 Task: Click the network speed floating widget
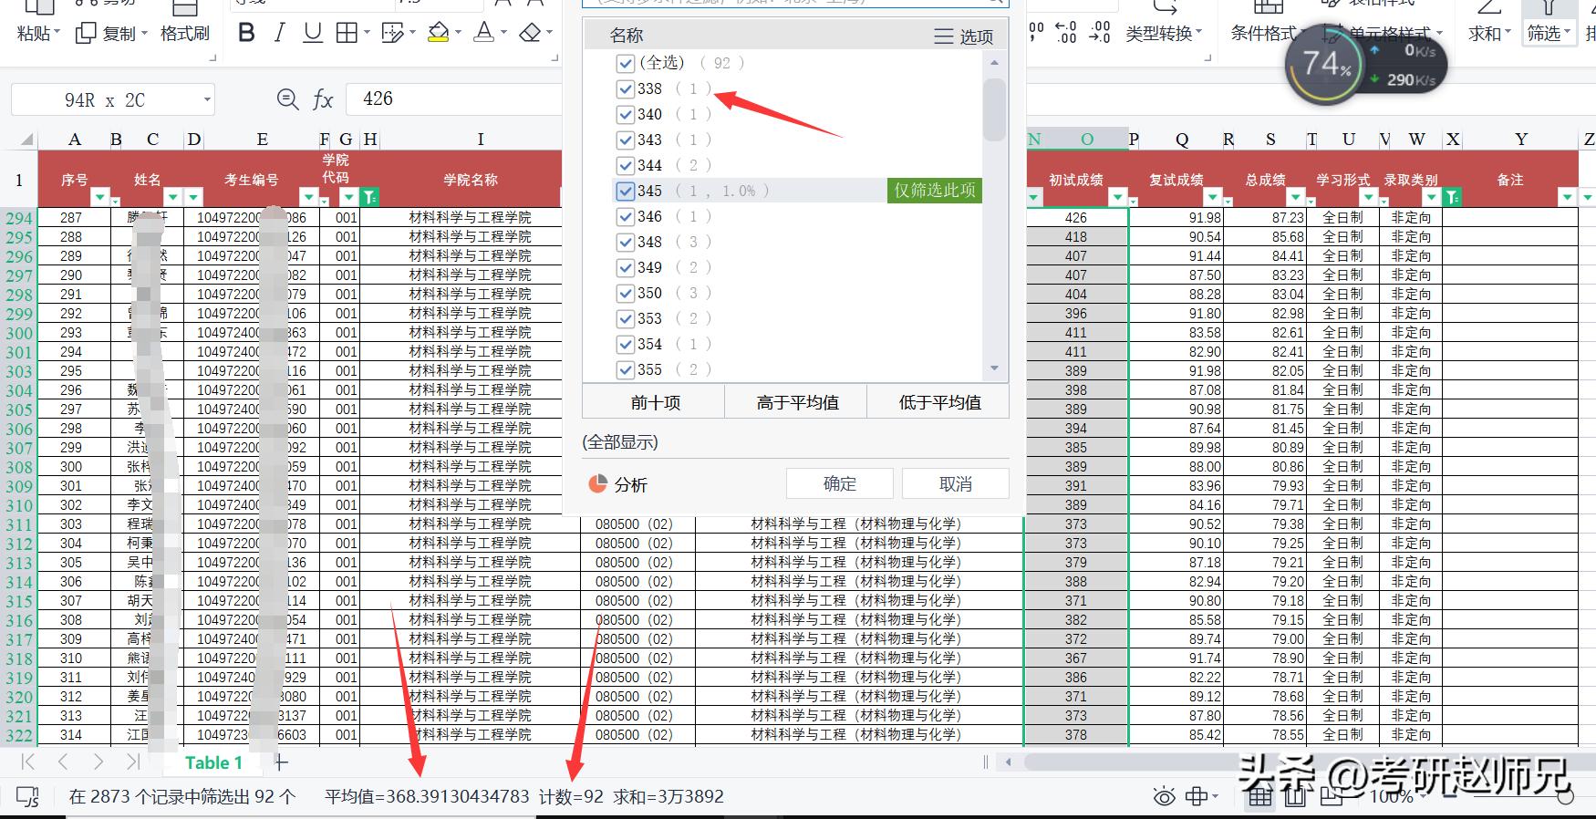tap(1365, 66)
